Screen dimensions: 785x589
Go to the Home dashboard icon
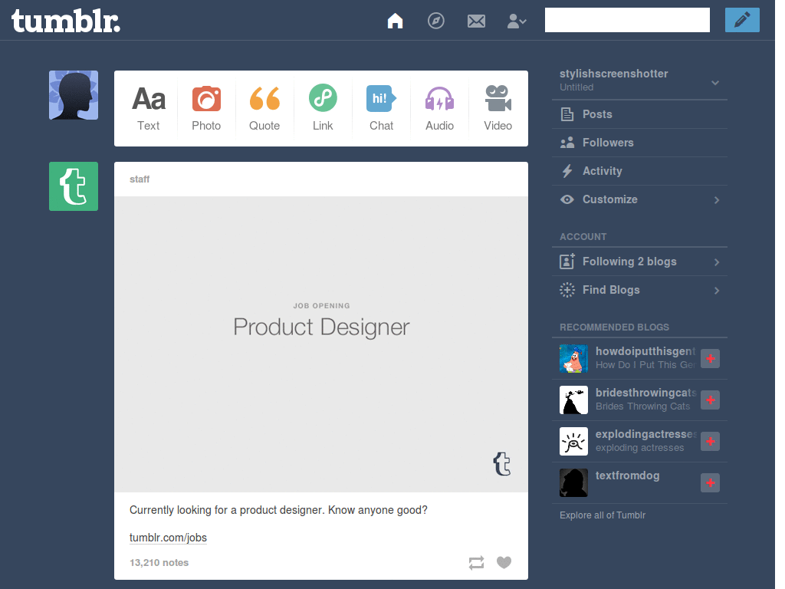point(395,21)
